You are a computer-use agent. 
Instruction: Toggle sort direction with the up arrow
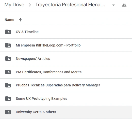pyautogui.click(x=21, y=20)
